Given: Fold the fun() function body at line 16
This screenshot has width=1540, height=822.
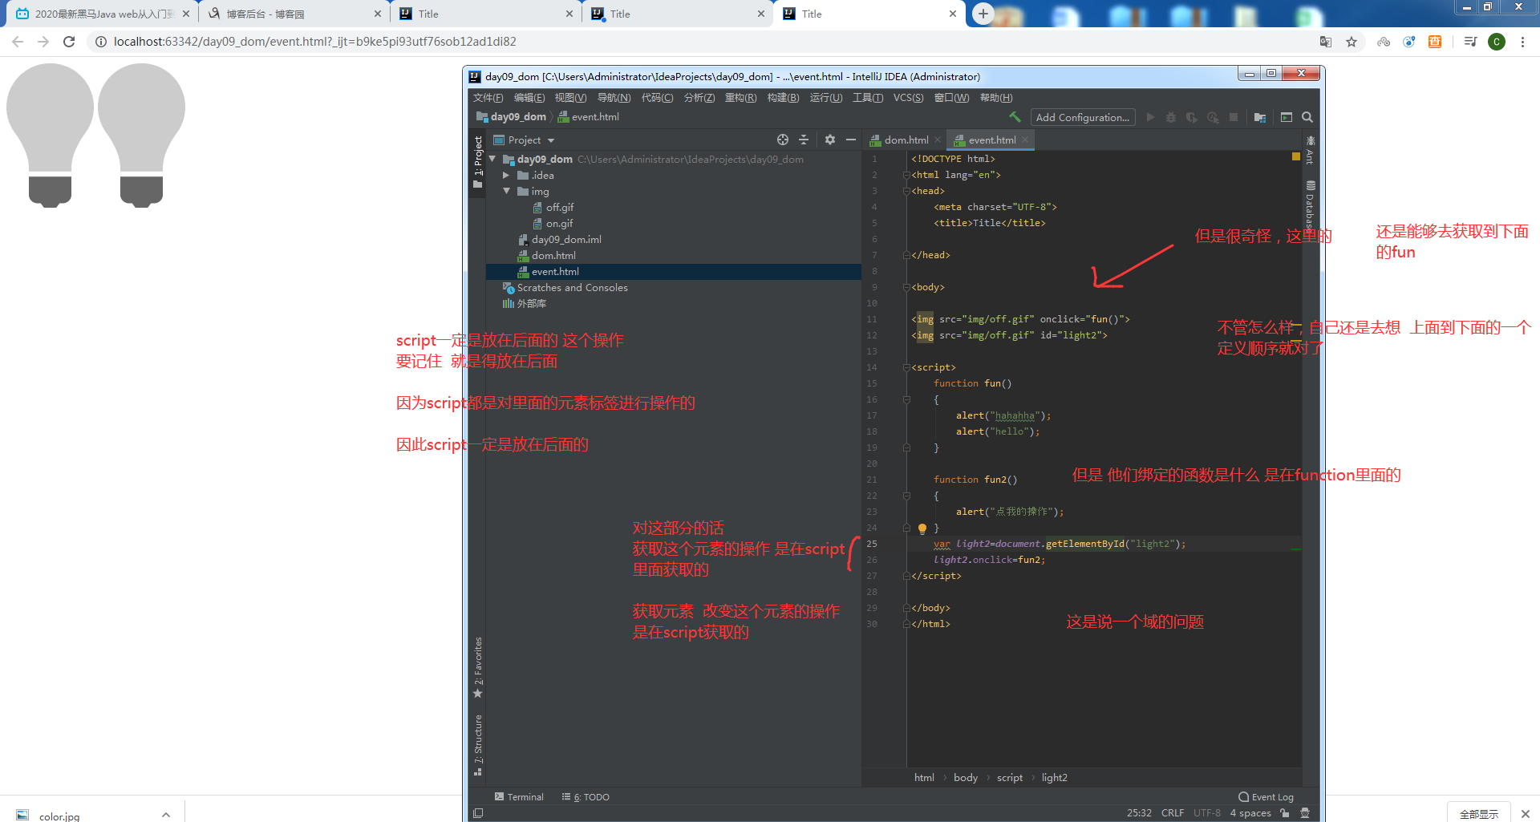Looking at the screenshot, I should pyautogui.click(x=906, y=399).
